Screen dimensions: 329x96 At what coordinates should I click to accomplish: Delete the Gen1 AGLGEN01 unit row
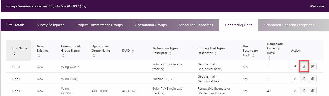coord(313,91)
